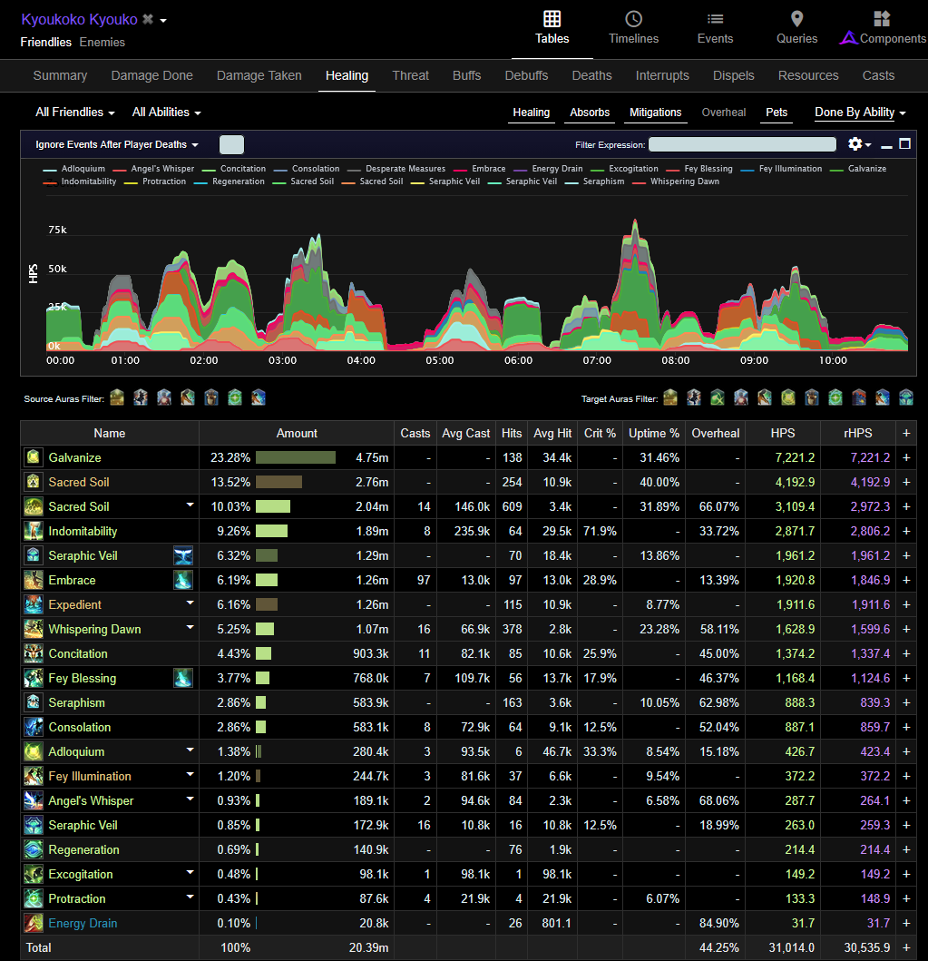The image size is (928, 961).
Task: Click the Energy Drain ability icon
Action: pyautogui.click(x=33, y=923)
